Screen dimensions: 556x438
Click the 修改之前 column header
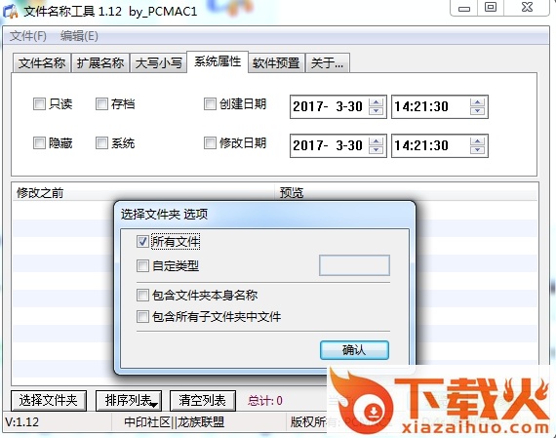pyautogui.click(x=143, y=193)
